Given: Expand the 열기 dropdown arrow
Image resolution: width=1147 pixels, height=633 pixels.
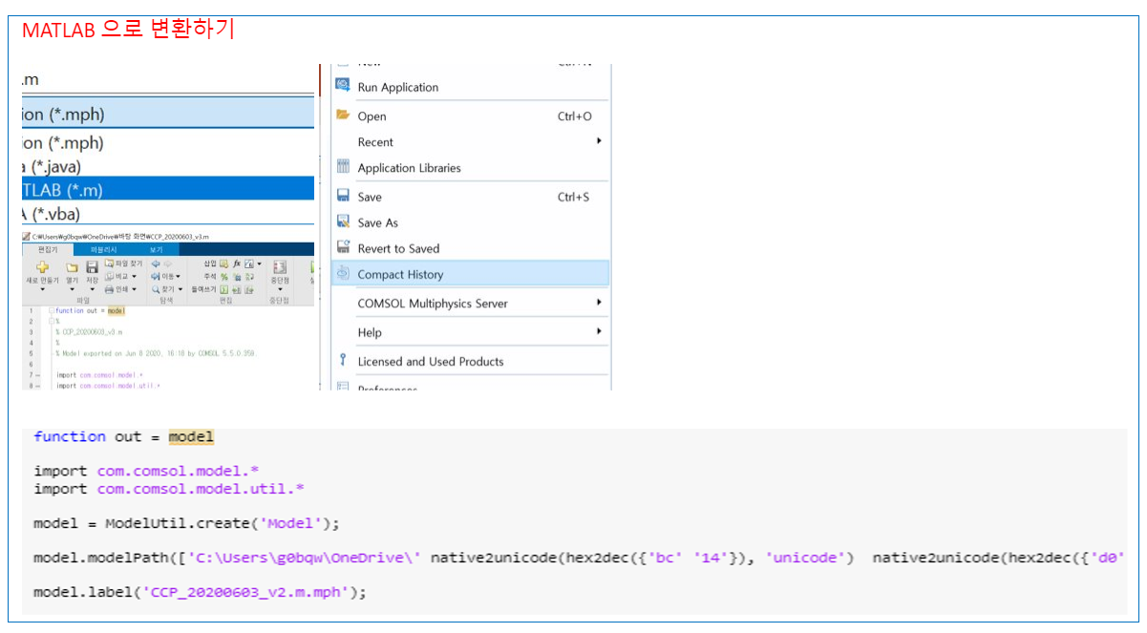Looking at the screenshot, I should tap(73, 289).
